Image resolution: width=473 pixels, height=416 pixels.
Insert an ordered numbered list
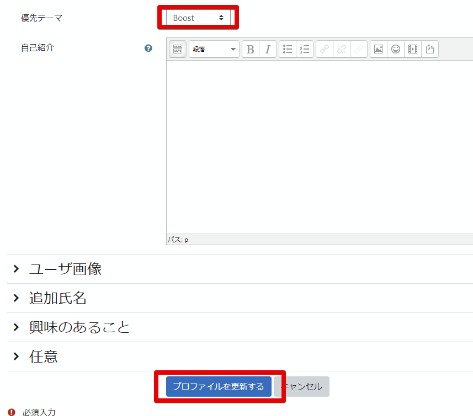coord(305,49)
